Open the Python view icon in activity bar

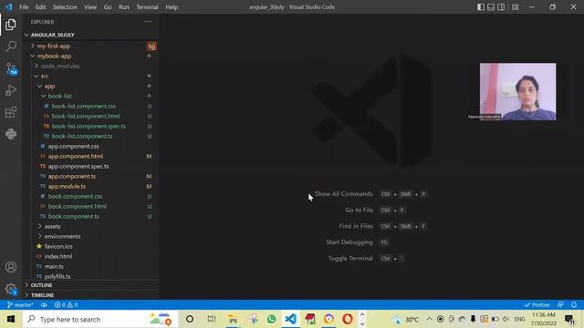[x=11, y=134]
